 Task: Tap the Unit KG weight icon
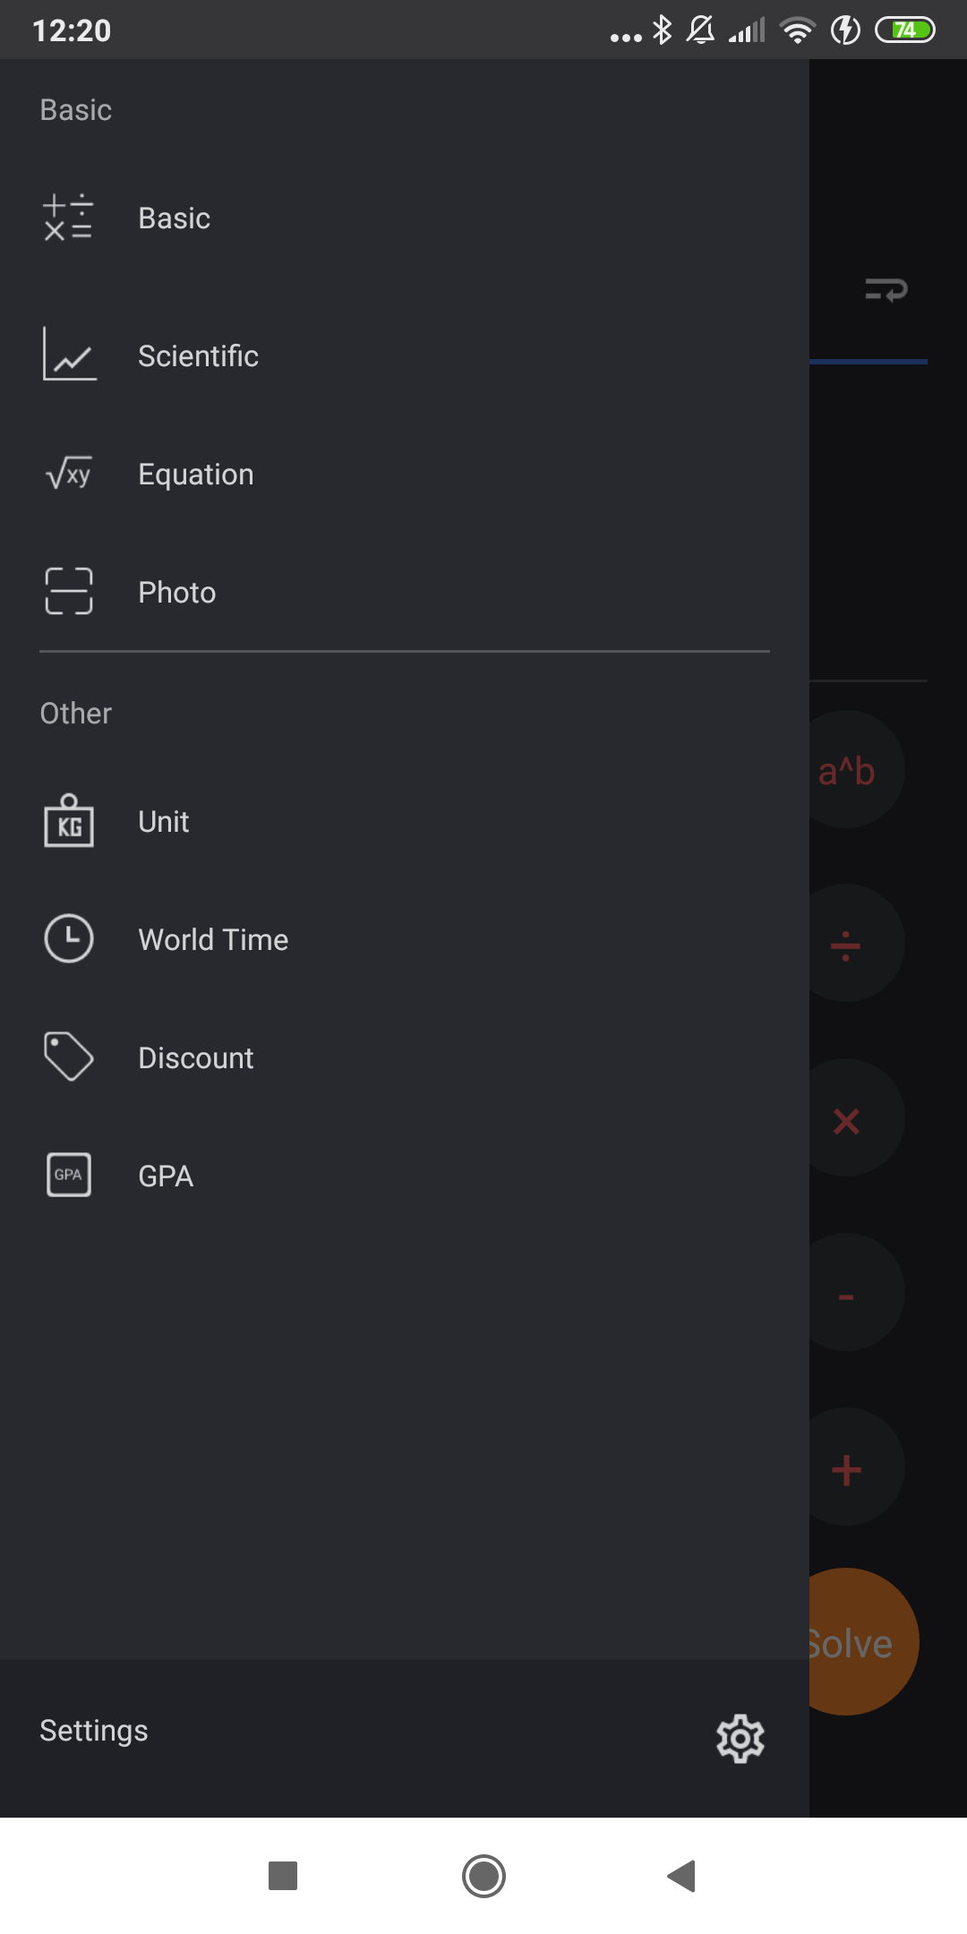(69, 821)
